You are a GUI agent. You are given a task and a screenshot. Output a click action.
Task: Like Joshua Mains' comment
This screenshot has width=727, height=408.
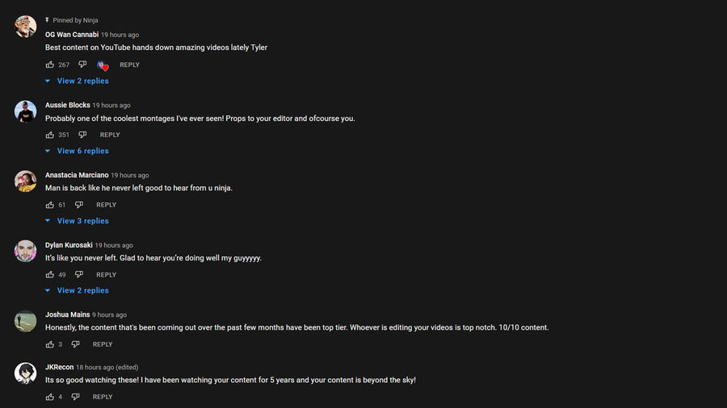50,344
